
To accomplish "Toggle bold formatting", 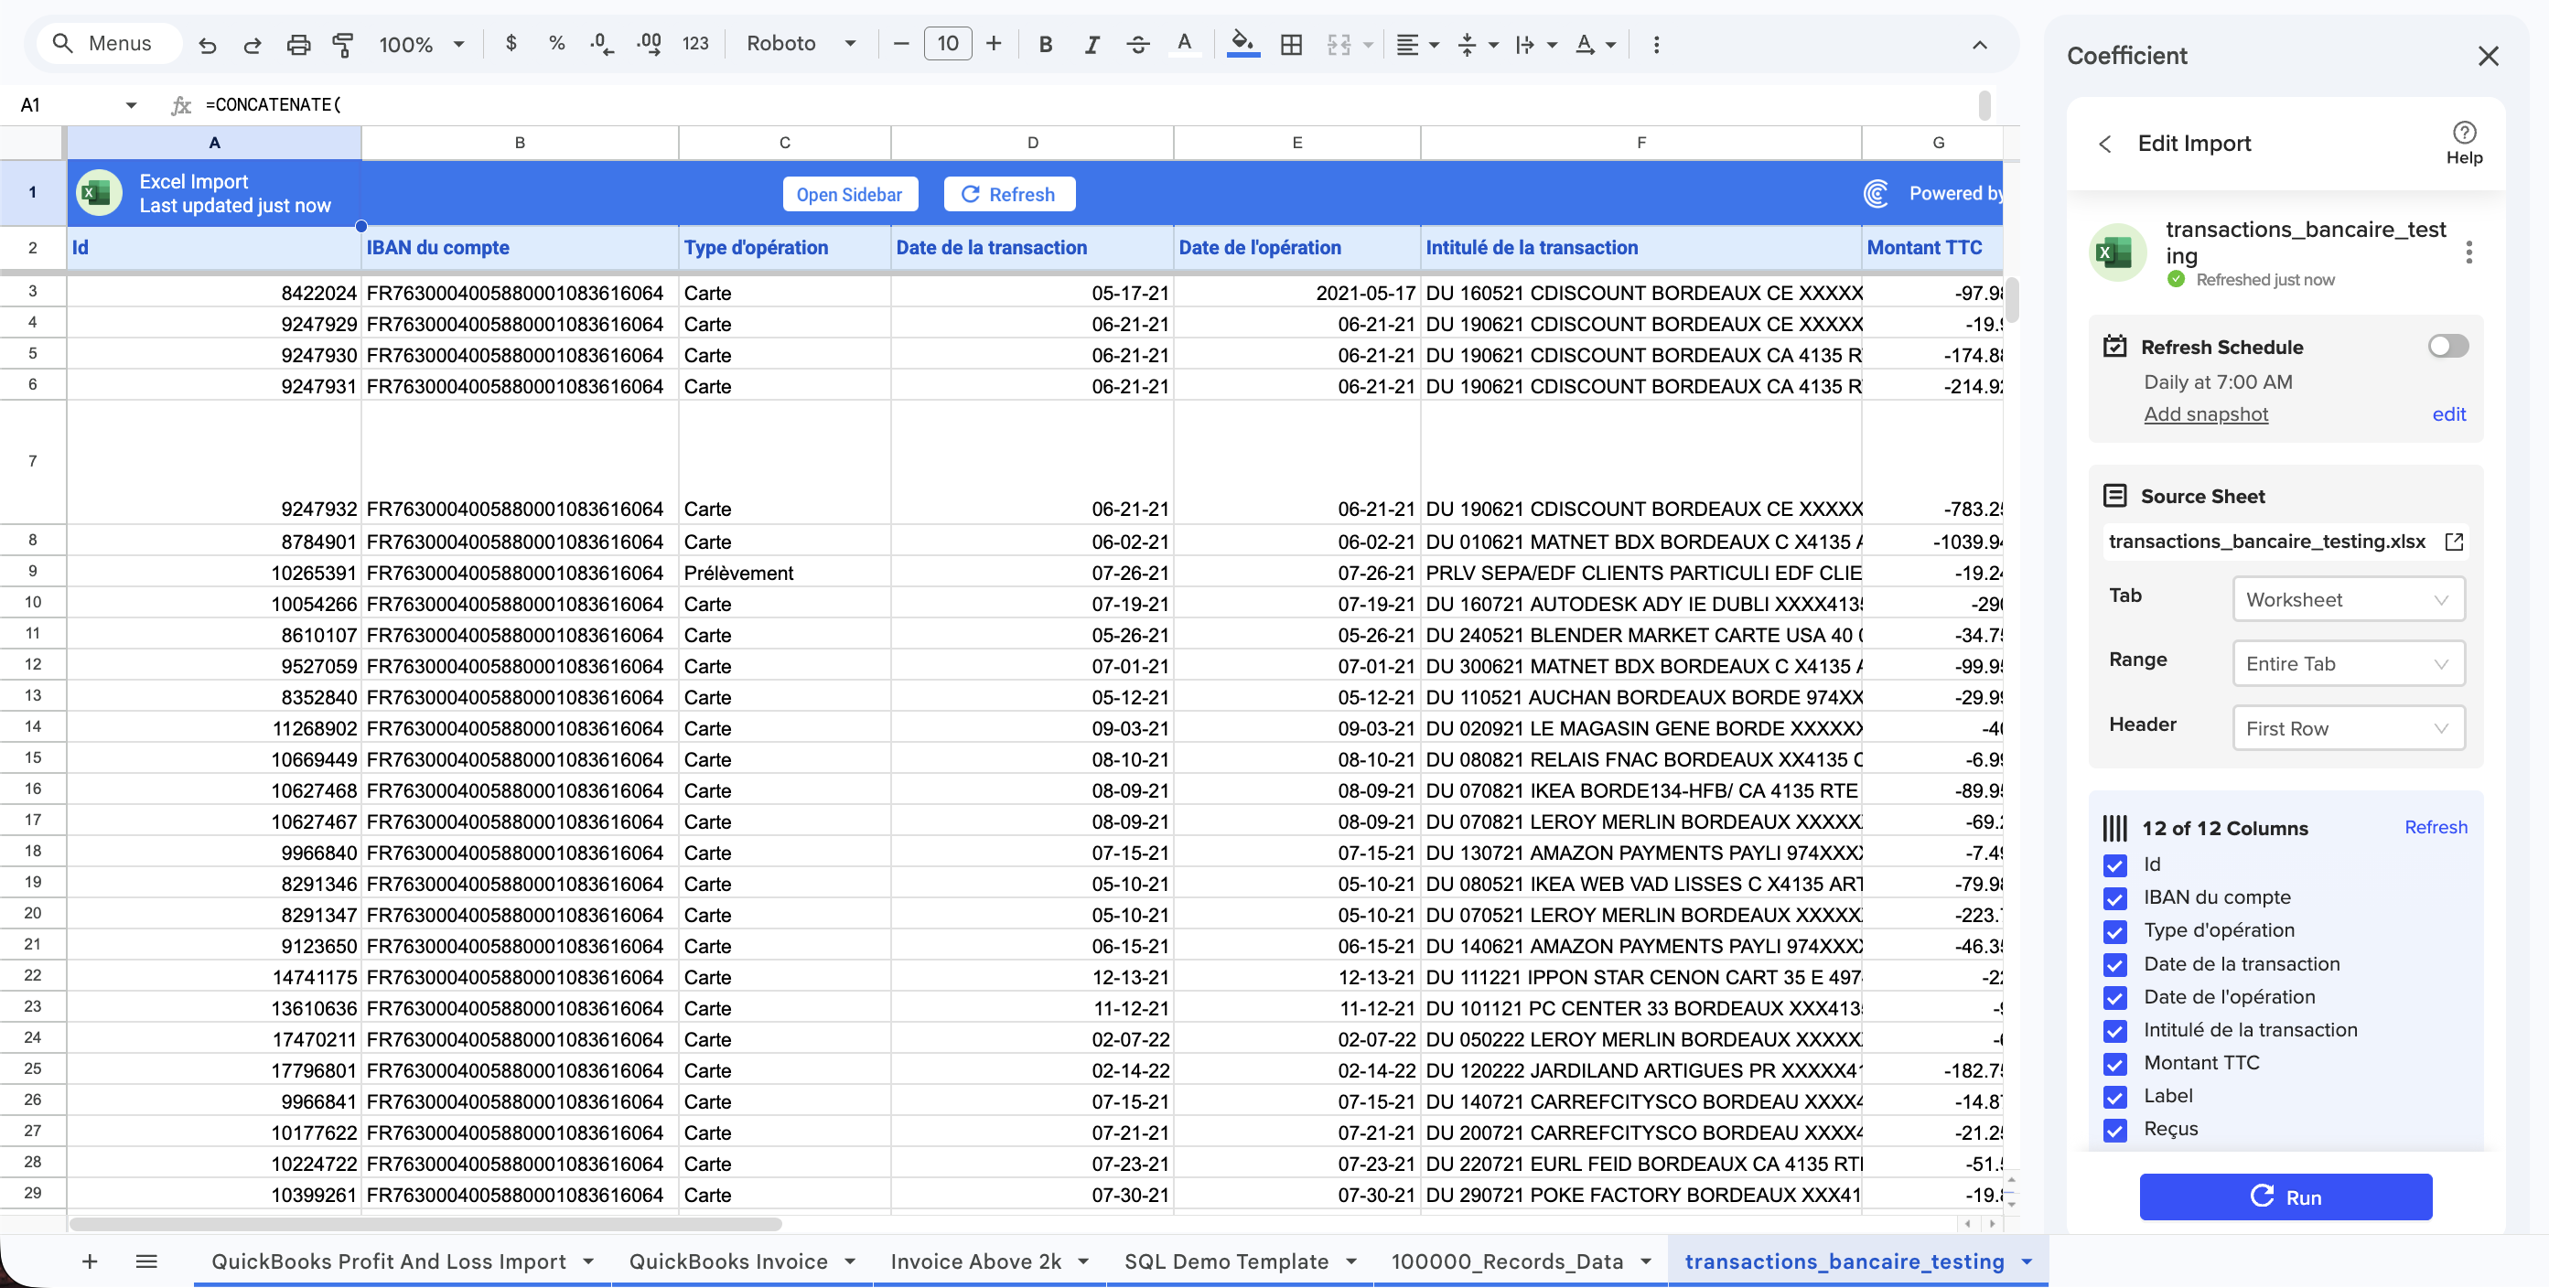I will pyautogui.click(x=1045, y=45).
